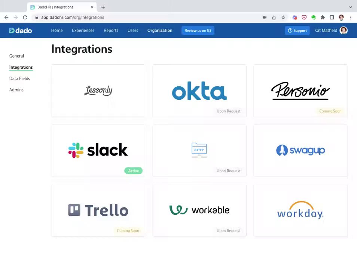Open the Slack integration card
This screenshot has width=357, height=269.
[x=98, y=151]
